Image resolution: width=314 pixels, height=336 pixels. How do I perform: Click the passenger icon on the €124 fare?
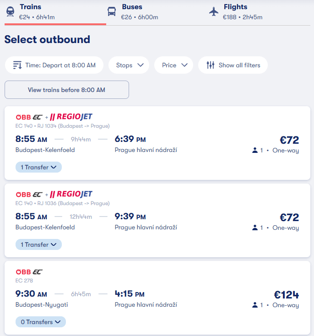pyautogui.click(x=255, y=305)
